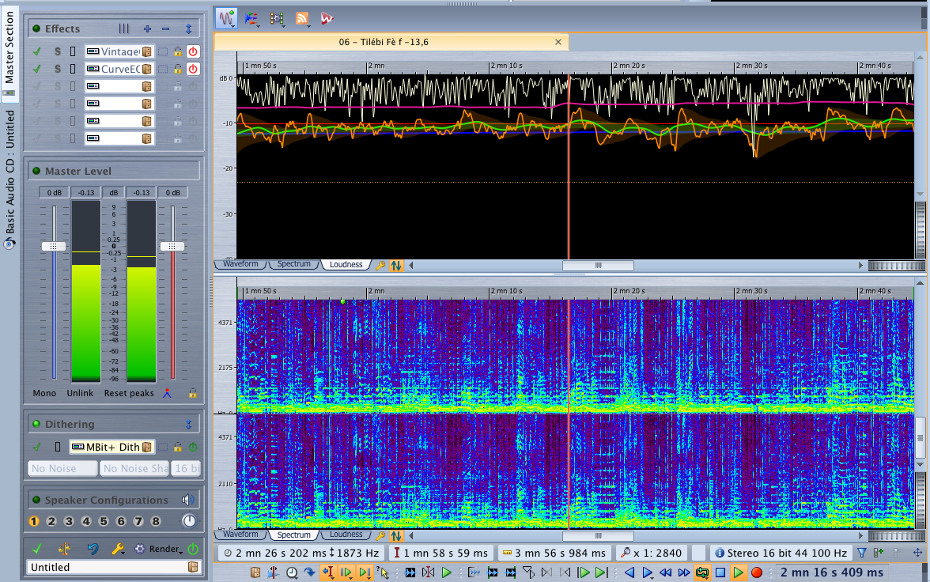This screenshot has width=930, height=582.
Task: Bypass the Vintage effect with its power button
Action: click(193, 51)
